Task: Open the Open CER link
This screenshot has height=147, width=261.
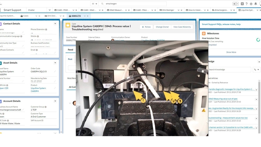Action: pos(4,88)
